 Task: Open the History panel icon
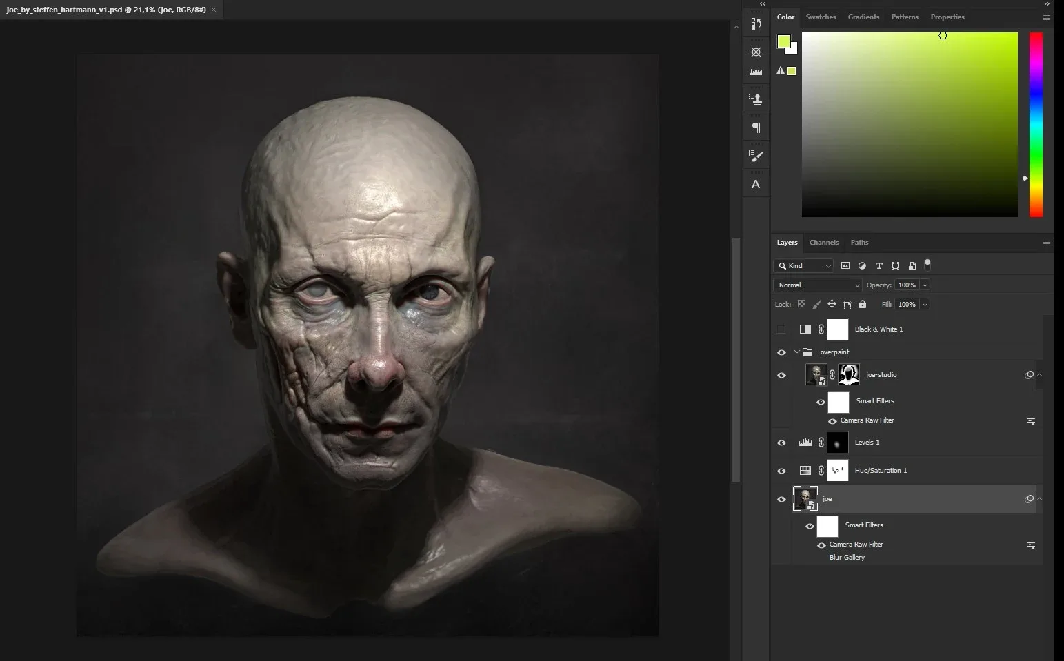click(756, 24)
